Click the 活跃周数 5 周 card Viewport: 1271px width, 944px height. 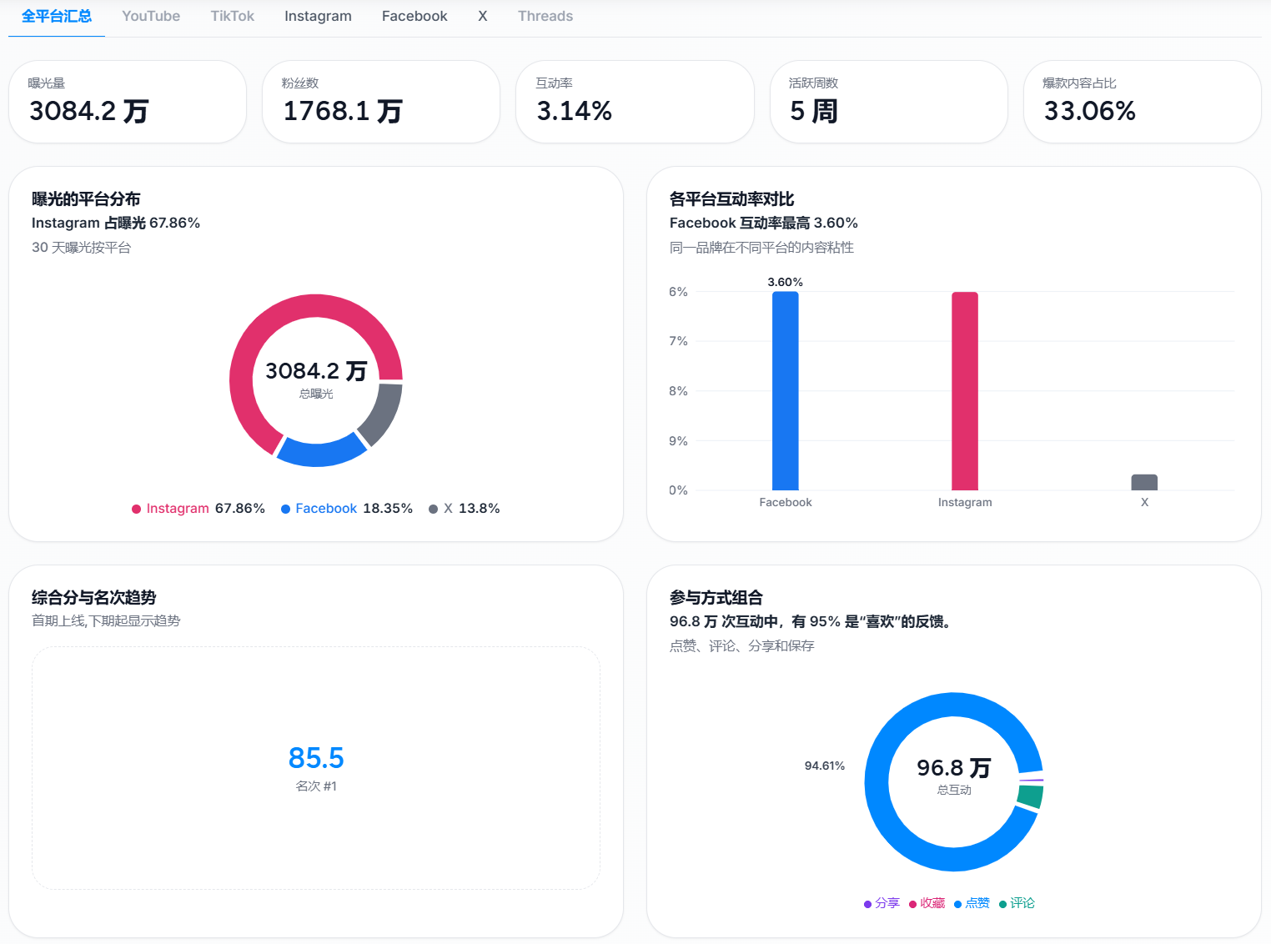tap(889, 102)
